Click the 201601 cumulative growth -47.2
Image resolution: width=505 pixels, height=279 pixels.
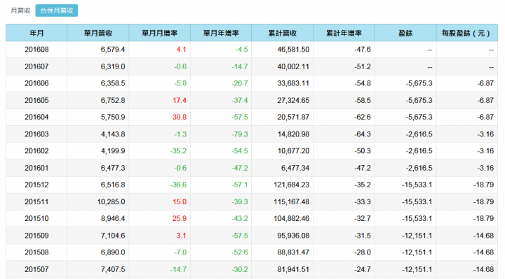pos(363,168)
